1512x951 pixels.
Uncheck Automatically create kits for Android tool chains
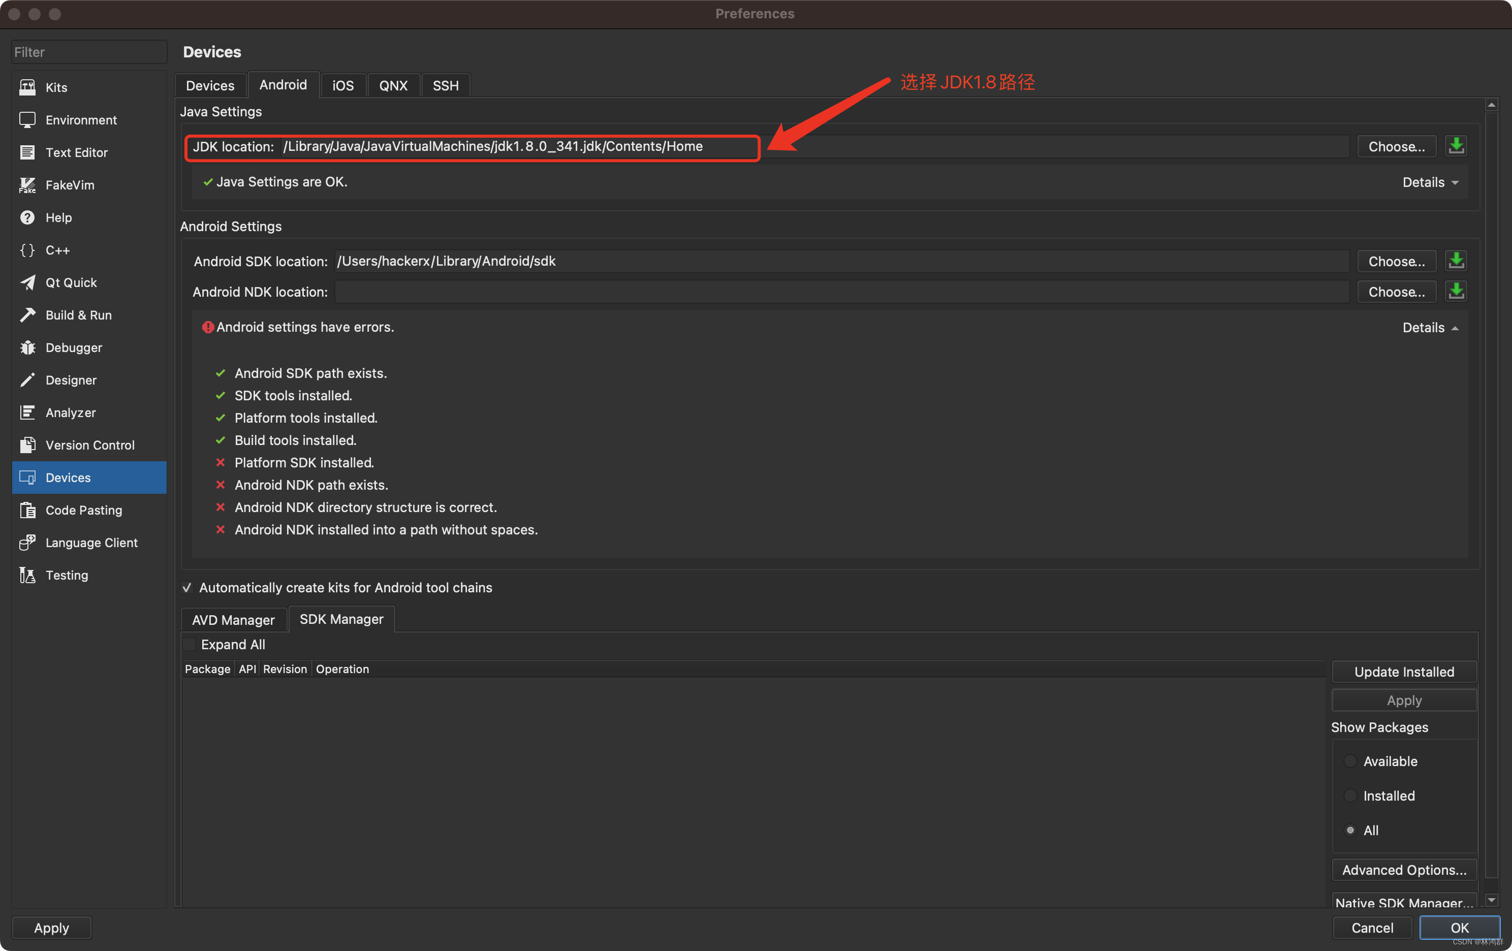[x=187, y=588]
